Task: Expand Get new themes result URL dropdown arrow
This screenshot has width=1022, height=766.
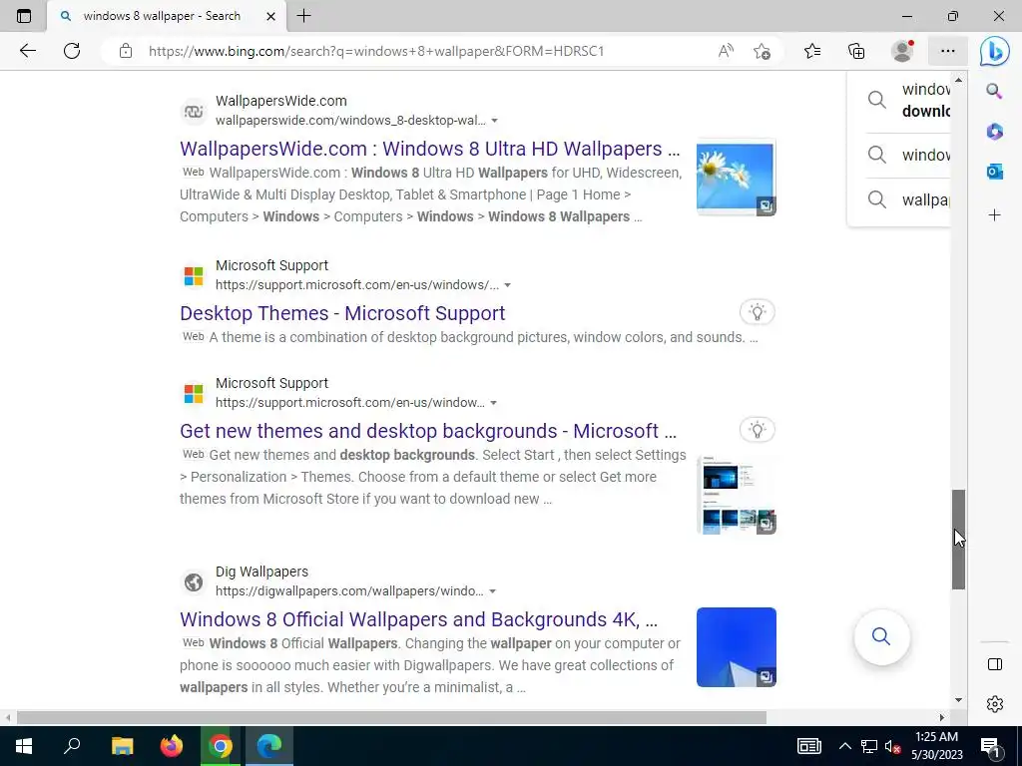Action: 493,403
